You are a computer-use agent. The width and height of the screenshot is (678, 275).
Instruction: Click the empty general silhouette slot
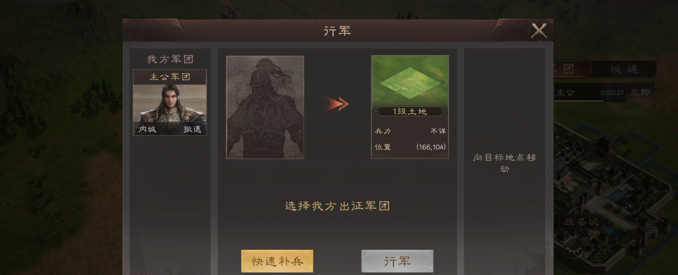[265, 107]
